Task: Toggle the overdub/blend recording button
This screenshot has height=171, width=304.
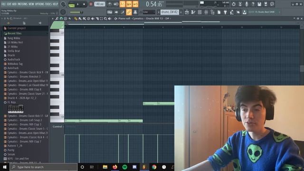Action: (x=129, y=4)
